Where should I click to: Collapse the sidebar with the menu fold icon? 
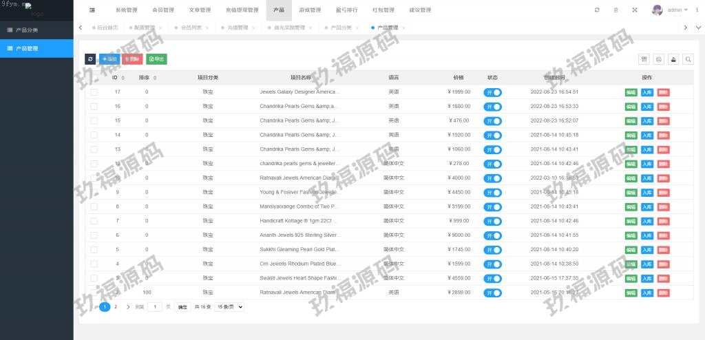coord(92,10)
